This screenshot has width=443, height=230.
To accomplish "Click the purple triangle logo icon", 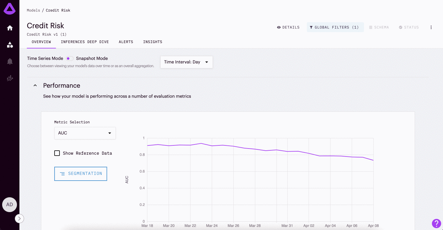I will (x=10, y=9).
